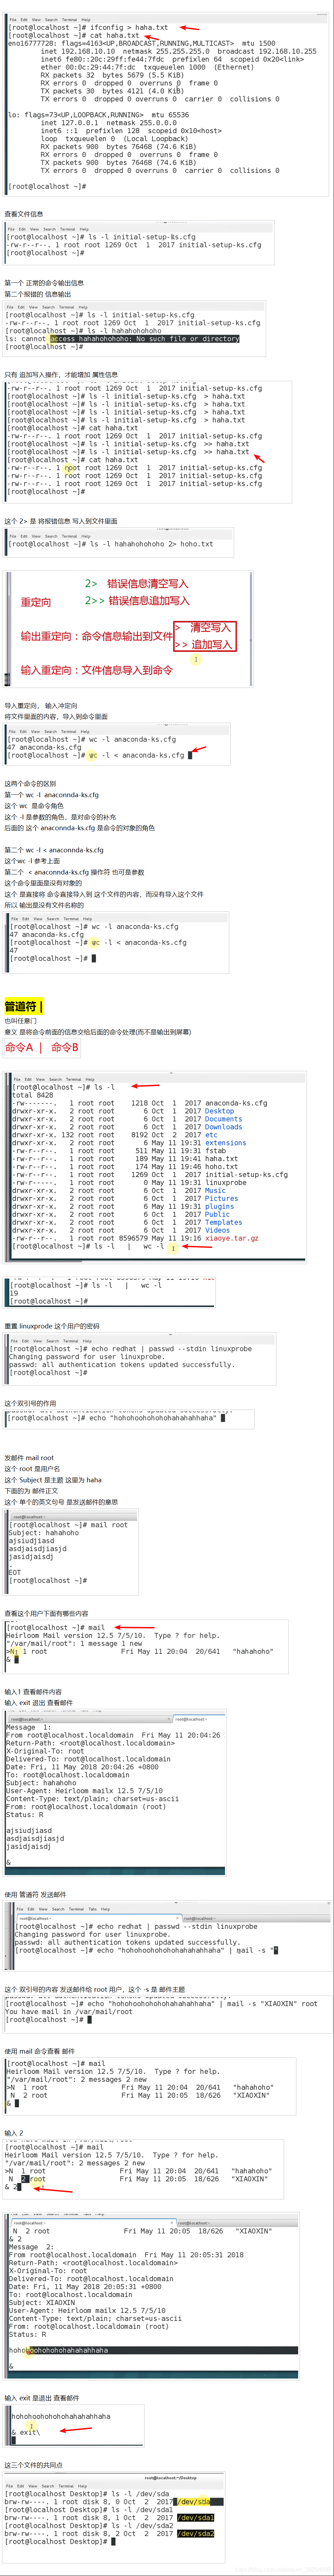Click 'Music' directory in the ls listing
The height and width of the screenshot is (2576, 334).
(216, 1191)
